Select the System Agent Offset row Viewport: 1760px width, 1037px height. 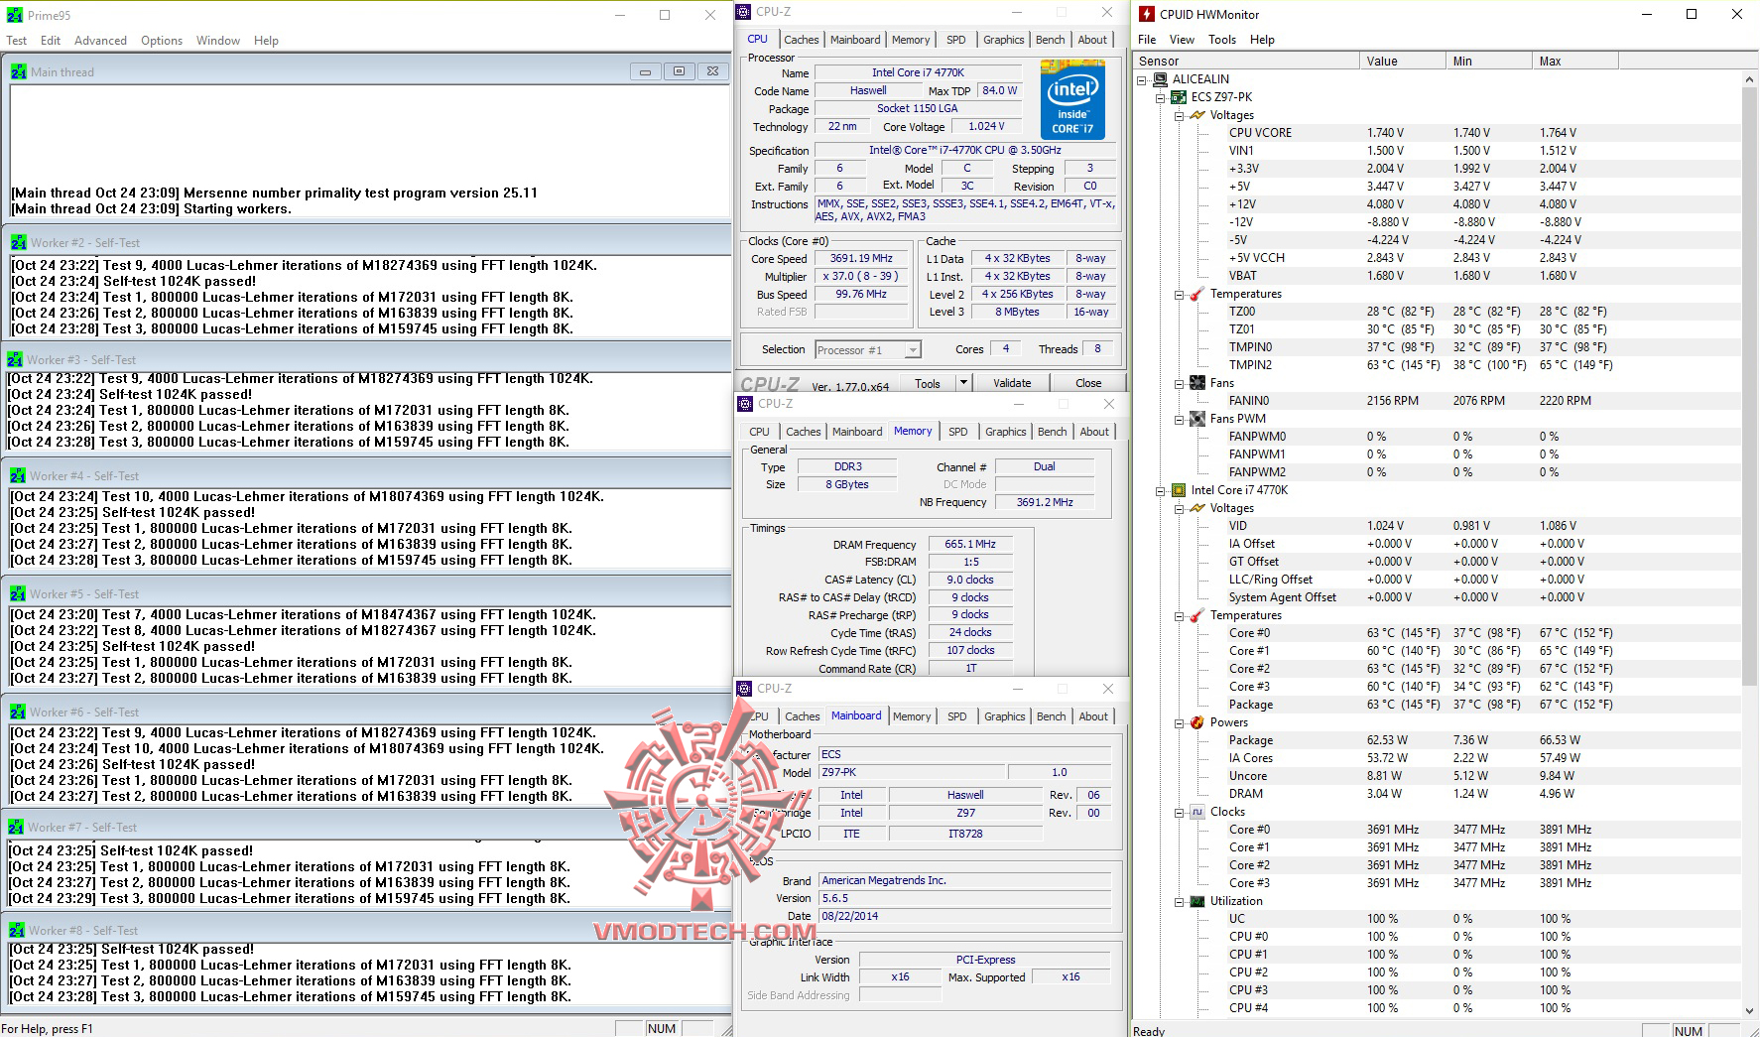pos(1439,597)
